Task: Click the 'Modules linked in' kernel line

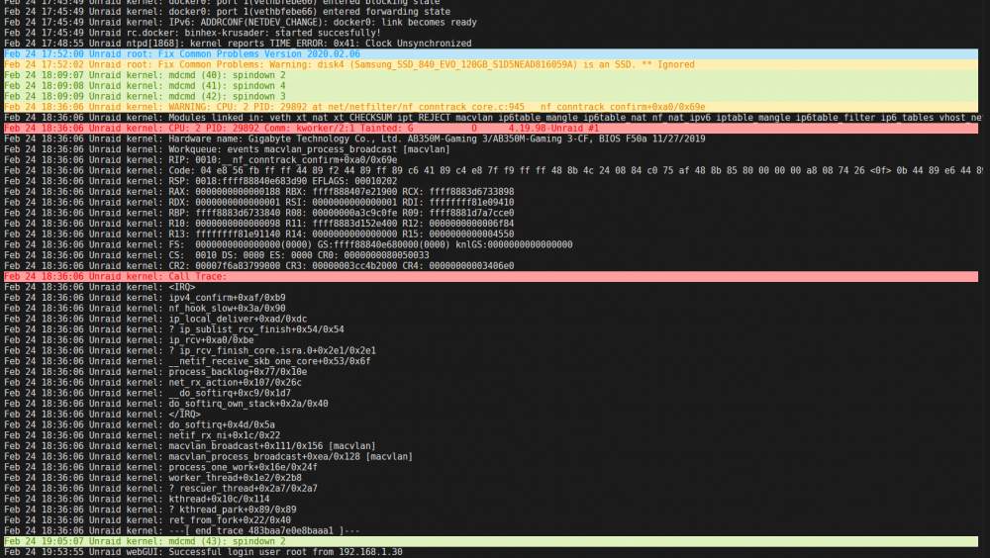Action: coord(492,118)
